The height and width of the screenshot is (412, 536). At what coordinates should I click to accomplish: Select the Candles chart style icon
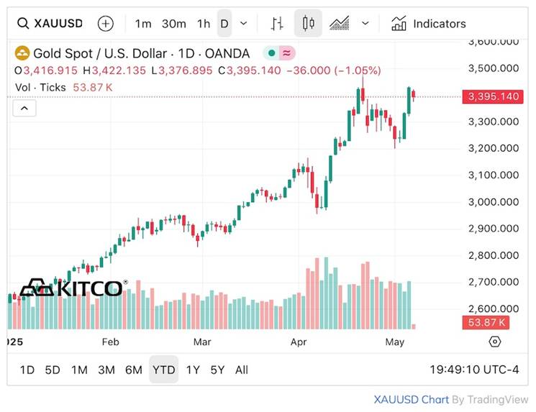pos(308,24)
